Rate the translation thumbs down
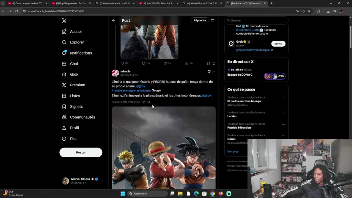 coord(149,102)
